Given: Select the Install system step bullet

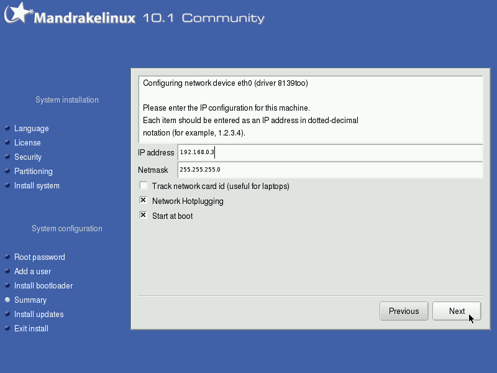Looking at the screenshot, I should pos(7,185).
